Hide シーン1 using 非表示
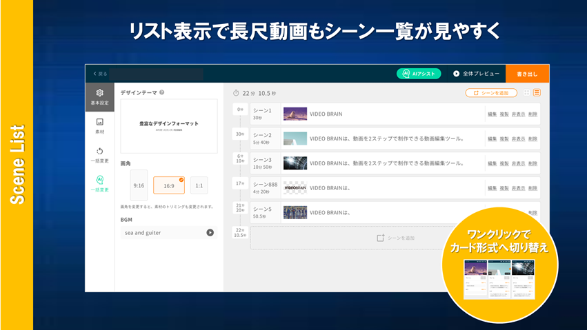 click(518, 114)
